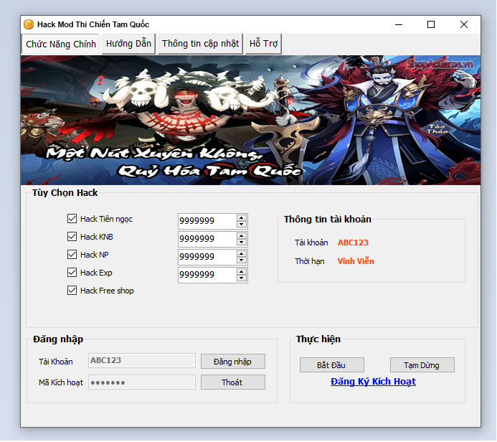Click the Bắt Đầu button

tap(331, 365)
